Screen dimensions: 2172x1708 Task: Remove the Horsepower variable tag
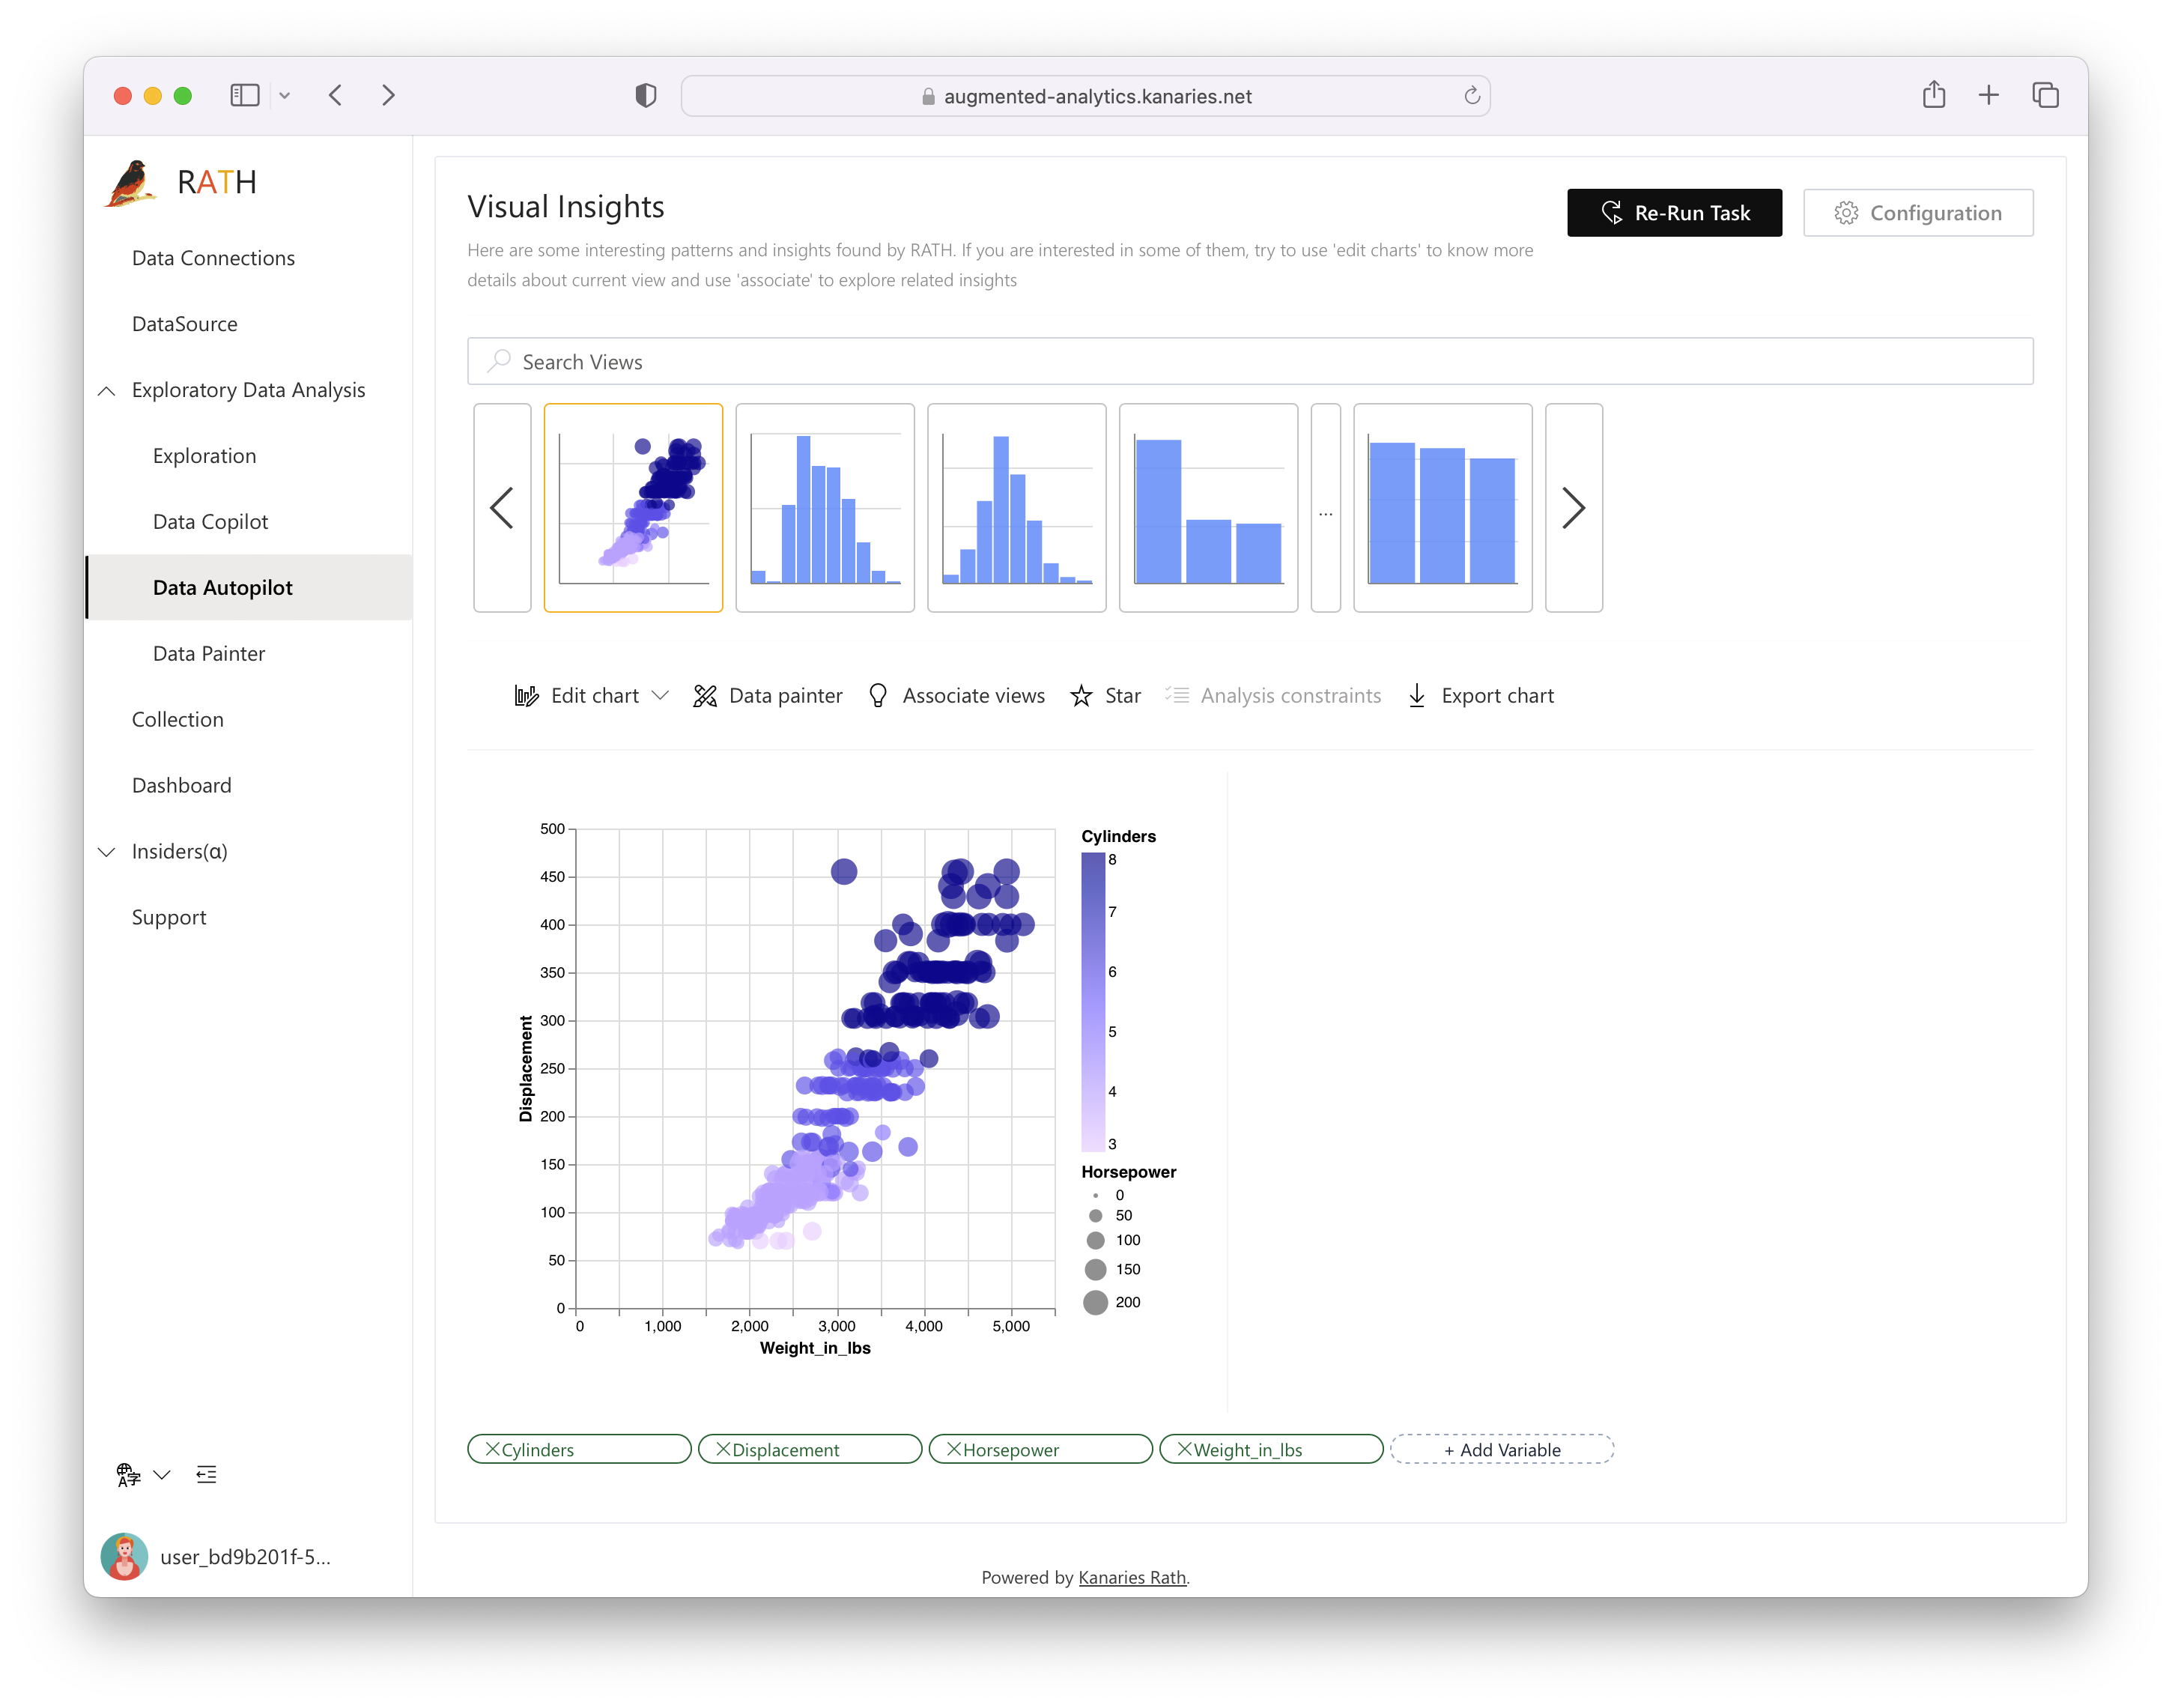(x=953, y=1449)
